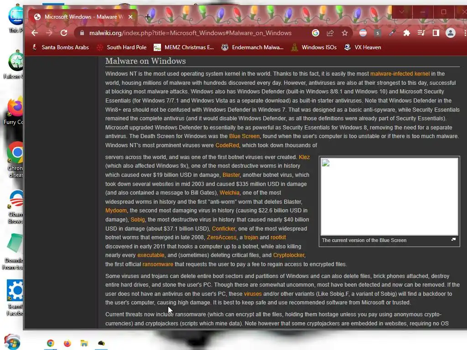Viewport: 467px width, 350px height.
Task: Open Chrome from the taskbar
Action: click(x=50, y=344)
